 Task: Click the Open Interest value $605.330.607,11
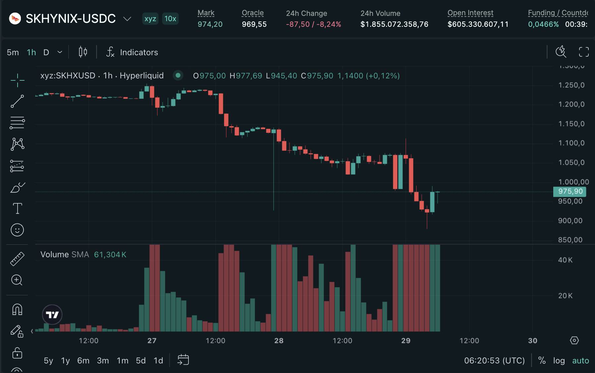point(478,24)
